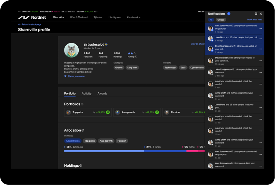275x185 pixels.
Task: Click the Portfolios info icon
Action: (x=82, y=104)
